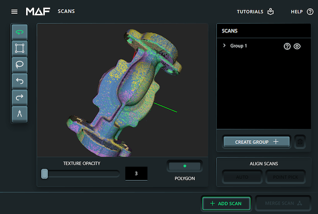Expand Group 1 chevron
The height and width of the screenshot is (214, 318).
pos(224,46)
